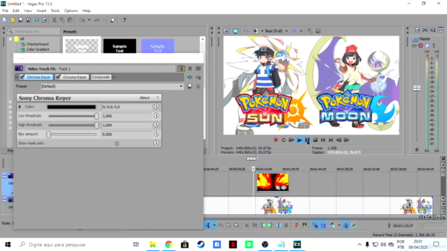Click the About button in Chroma Keyer
The image size is (447, 251).
(145, 98)
